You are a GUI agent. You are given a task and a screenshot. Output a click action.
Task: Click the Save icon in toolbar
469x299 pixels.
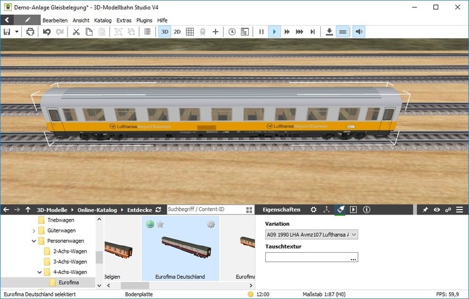coord(7,32)
